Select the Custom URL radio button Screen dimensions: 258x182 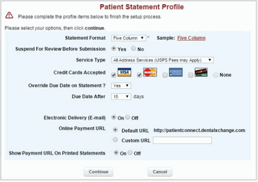click(x=115, y=140)
